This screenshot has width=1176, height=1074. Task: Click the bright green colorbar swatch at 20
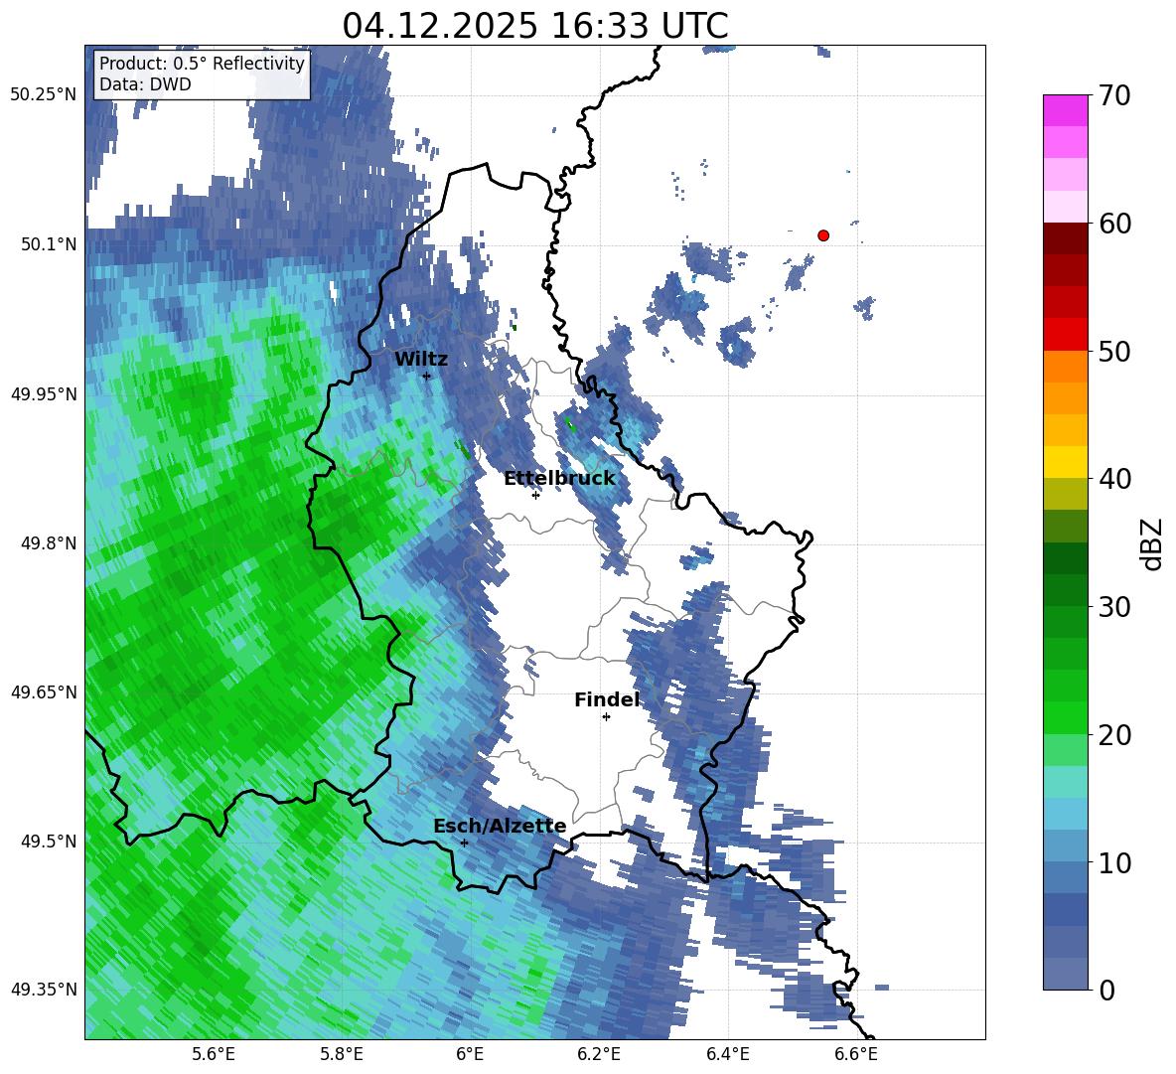1065,717
